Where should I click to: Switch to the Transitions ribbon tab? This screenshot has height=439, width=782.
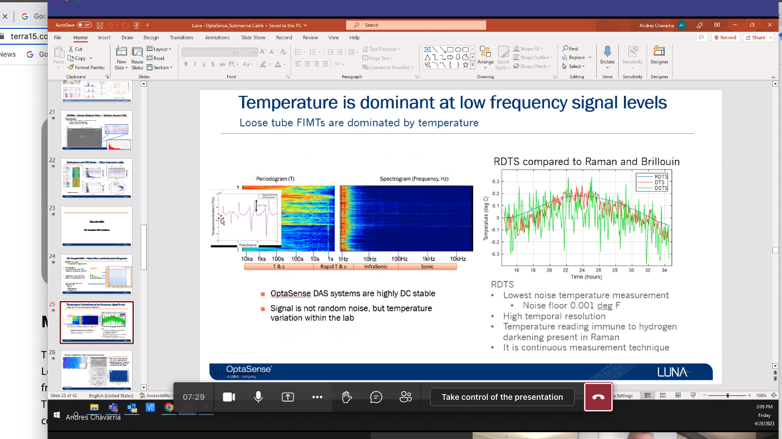(181, 37)
